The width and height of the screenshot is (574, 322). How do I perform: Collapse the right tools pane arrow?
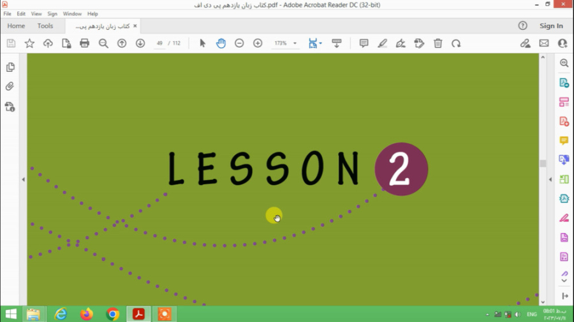550,179
